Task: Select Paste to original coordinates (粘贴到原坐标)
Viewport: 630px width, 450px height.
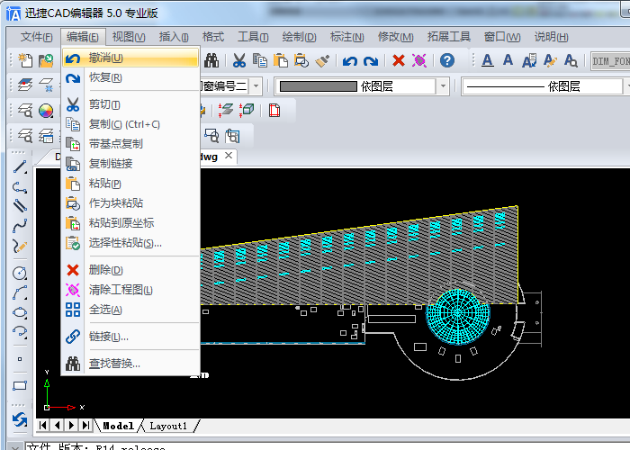Action: (x=130, y=223)
